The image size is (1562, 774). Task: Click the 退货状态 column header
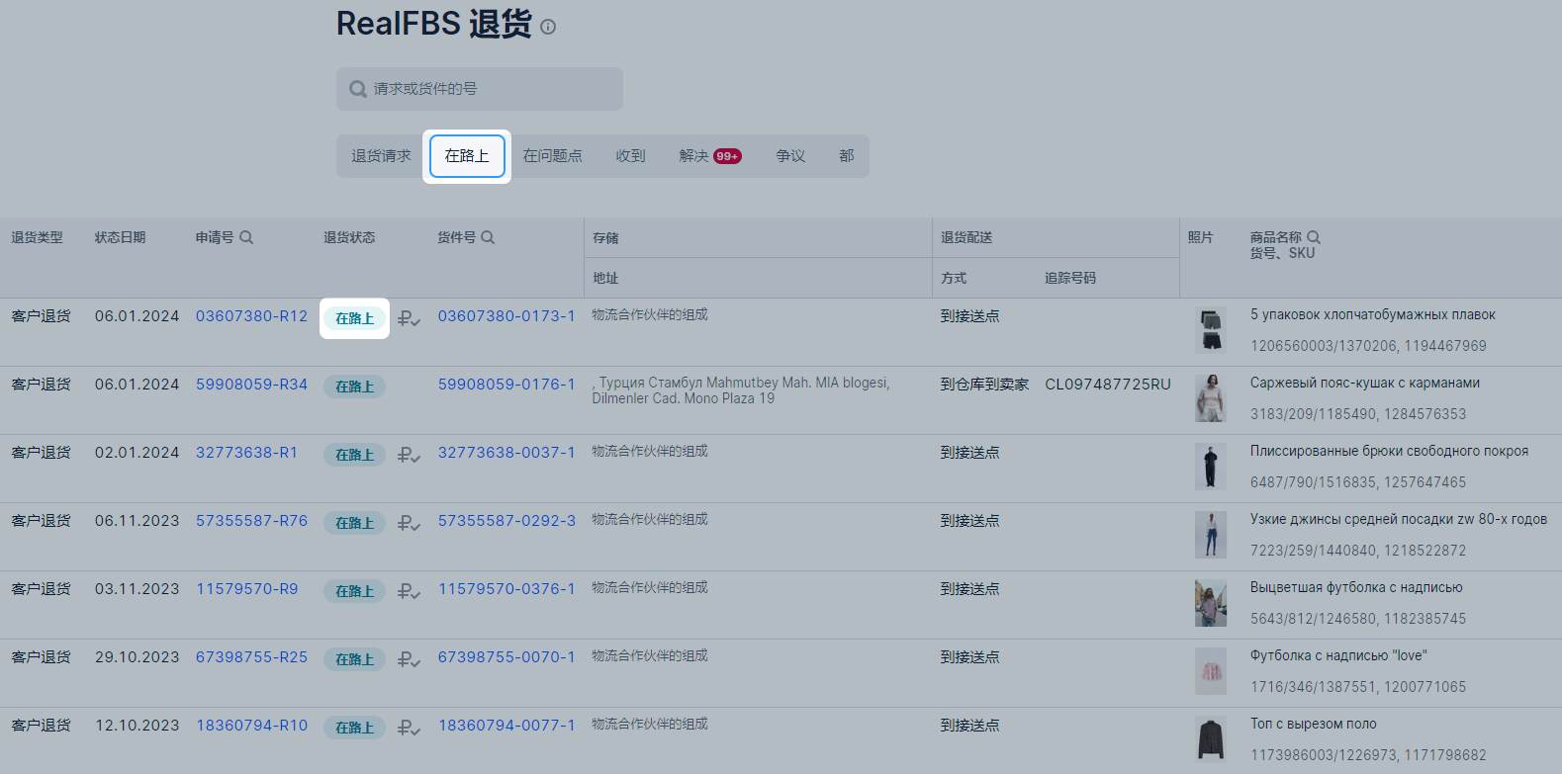349,237
